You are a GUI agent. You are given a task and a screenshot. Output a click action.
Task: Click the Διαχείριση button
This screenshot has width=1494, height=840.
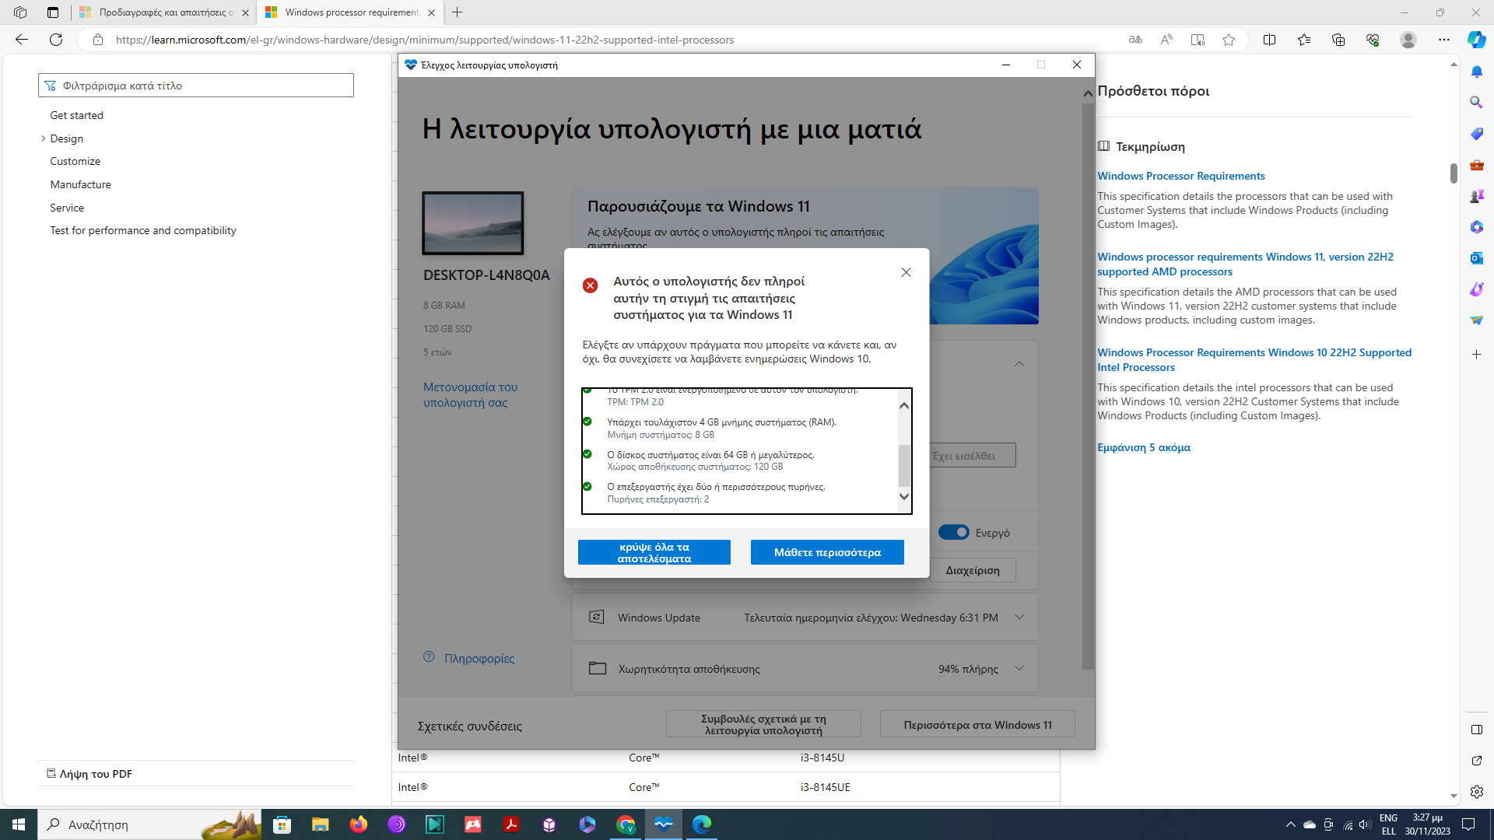point(973,570)
